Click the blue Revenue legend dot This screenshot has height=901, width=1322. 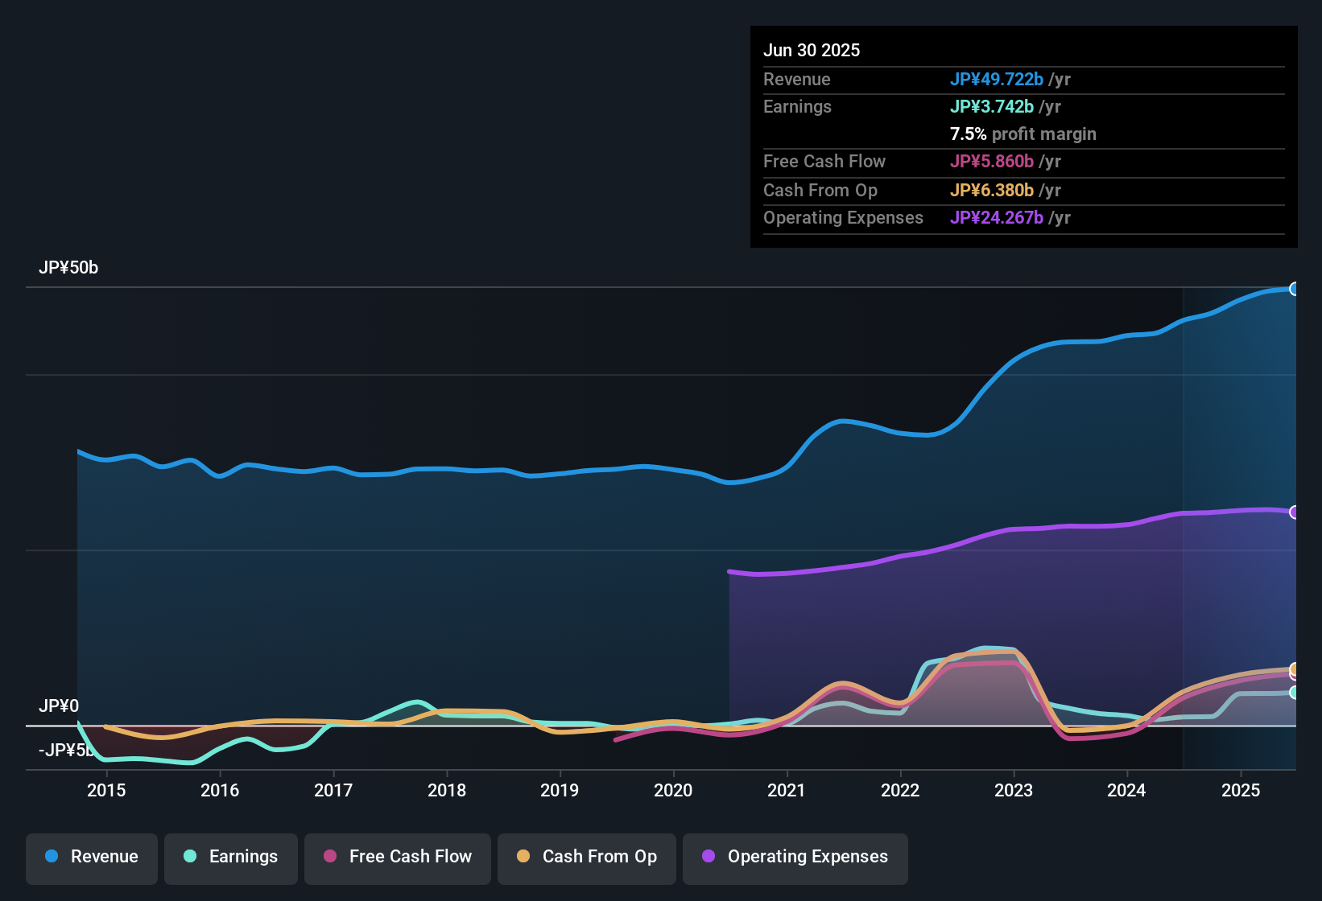coord(51,857)
